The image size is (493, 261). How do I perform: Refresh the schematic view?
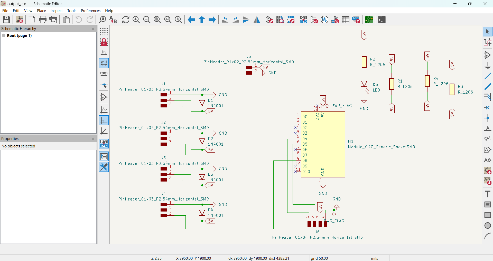coord(126,19)
